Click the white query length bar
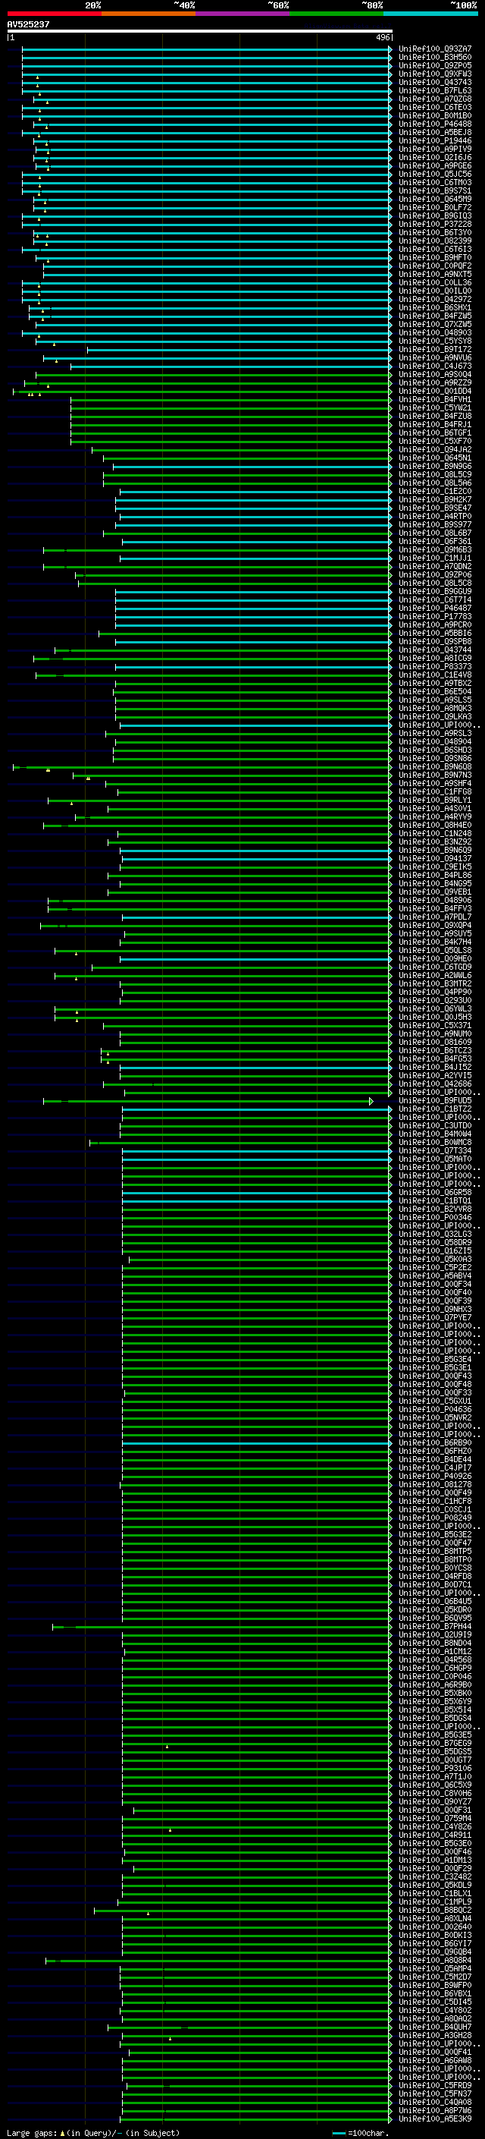The height and width of the screenshot is (2139, 485). pyautogui.click(x=200, y=30)
